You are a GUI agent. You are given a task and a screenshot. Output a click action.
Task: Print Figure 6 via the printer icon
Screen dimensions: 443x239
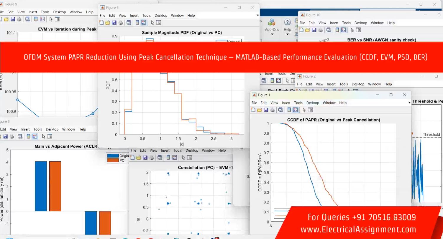click(121, 23)
